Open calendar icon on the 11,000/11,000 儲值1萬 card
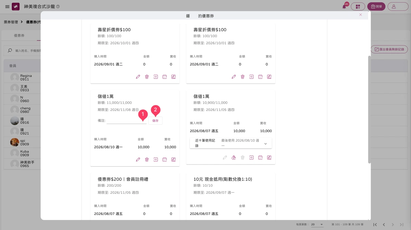411x230 pixels. point(165,159)
